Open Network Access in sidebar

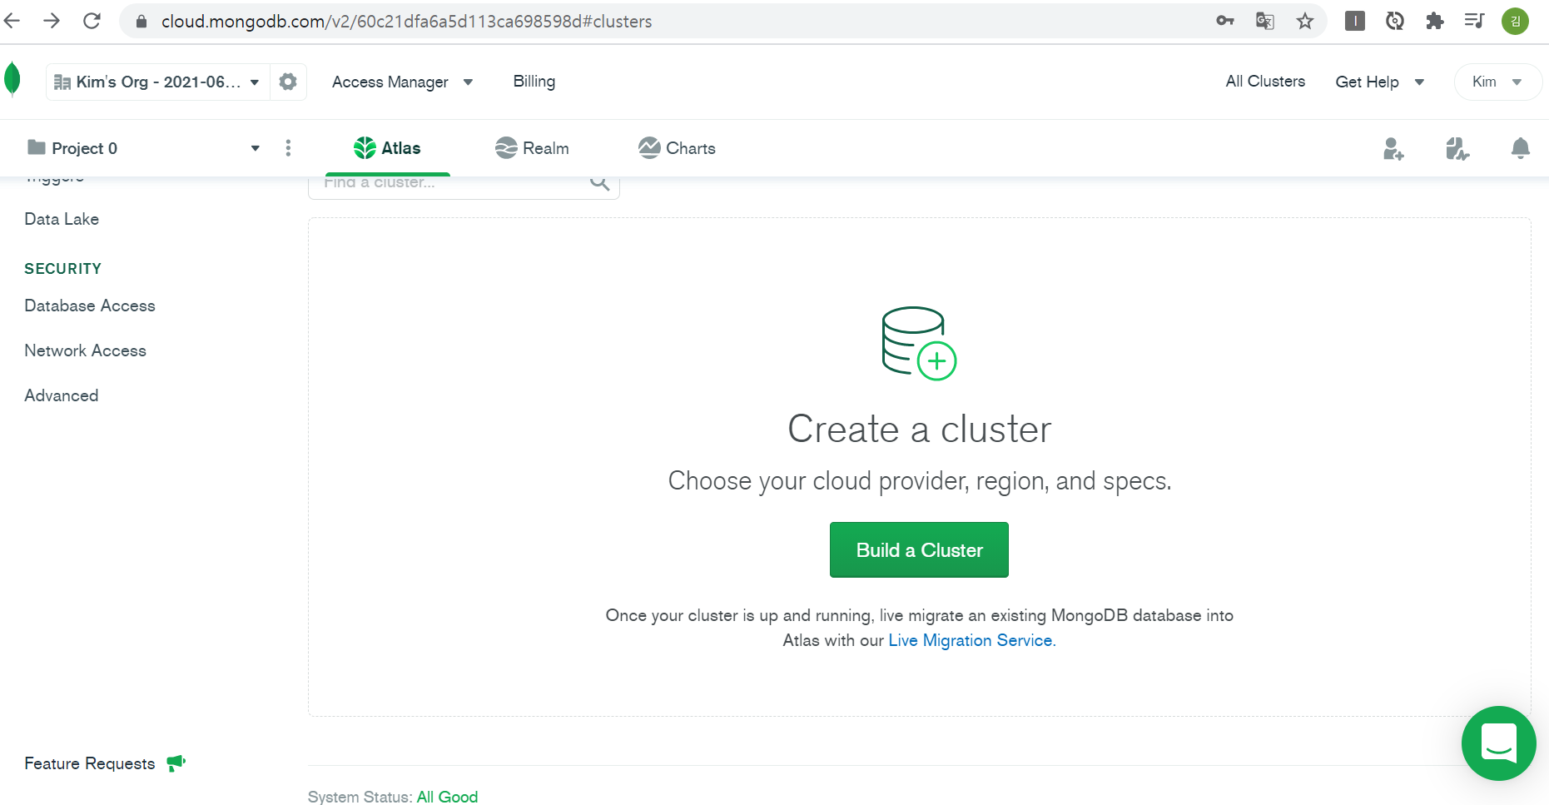pyautogui.click(x=85, y=350)
